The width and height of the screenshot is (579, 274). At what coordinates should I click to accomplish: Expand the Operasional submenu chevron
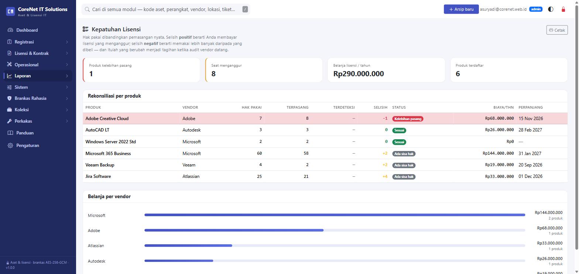pos(67,65)
